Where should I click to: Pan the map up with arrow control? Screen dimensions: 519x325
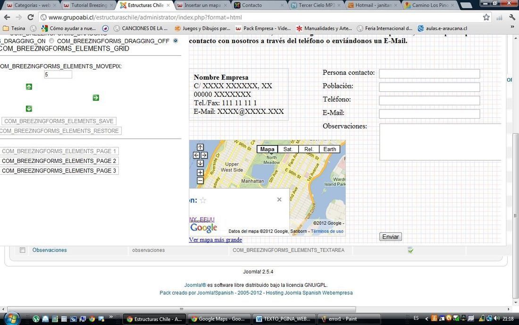200,147
